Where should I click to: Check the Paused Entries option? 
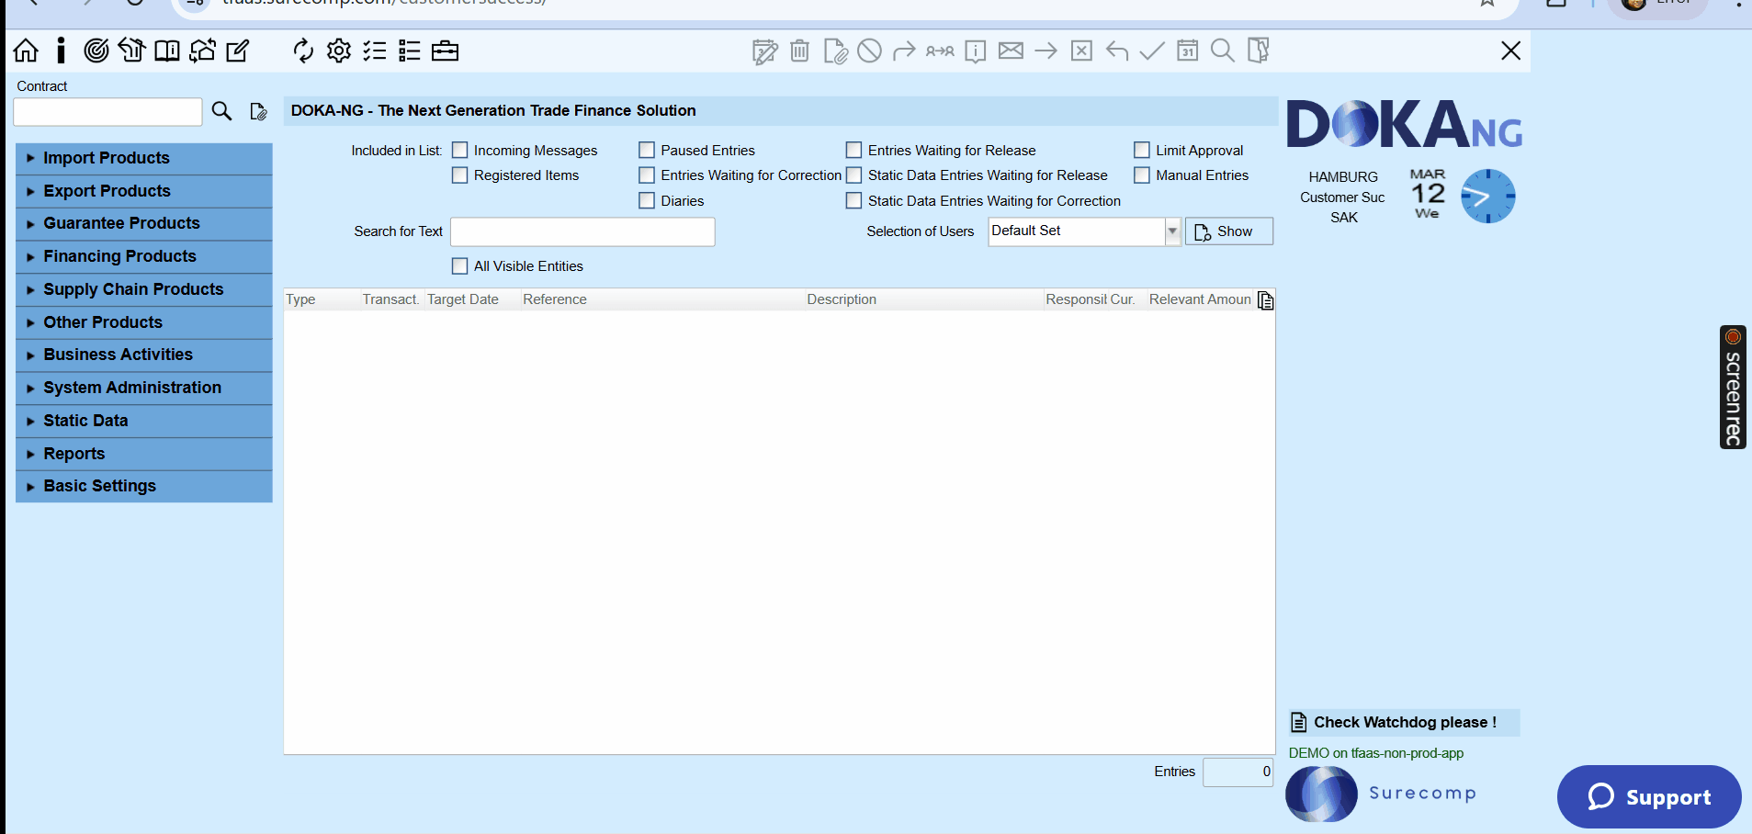point(647,150)
